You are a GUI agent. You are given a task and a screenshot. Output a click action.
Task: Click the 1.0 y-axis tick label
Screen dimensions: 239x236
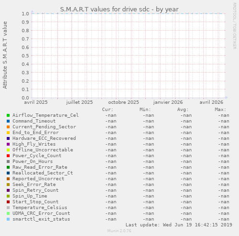[x=25, y=13]
